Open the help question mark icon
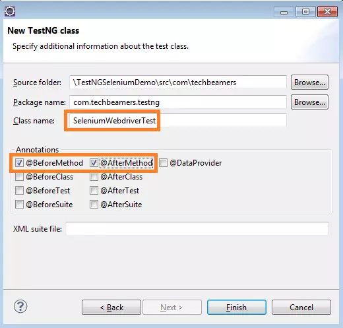 (20, 306)
